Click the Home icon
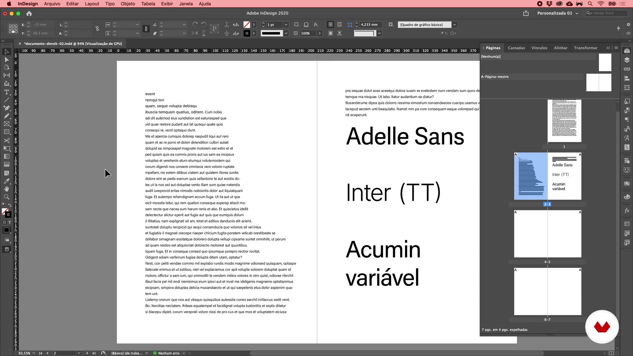 pos(29,14)
